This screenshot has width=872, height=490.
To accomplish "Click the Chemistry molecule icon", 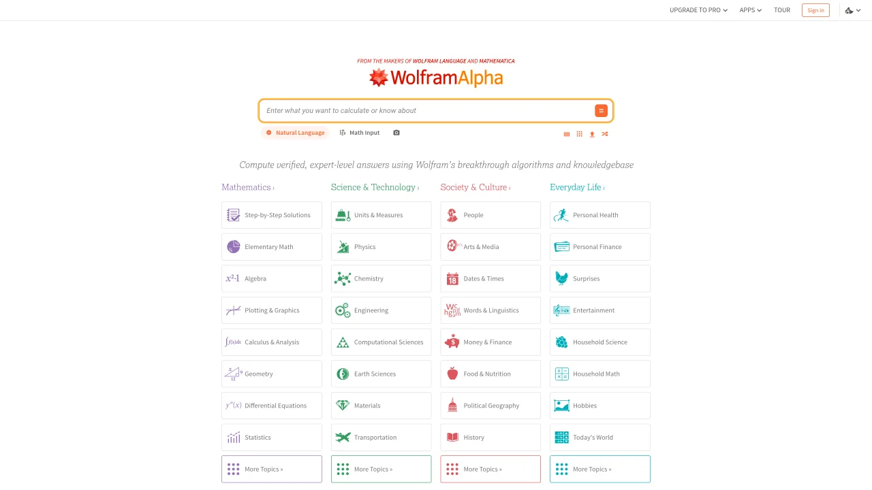I will point(343,278).
